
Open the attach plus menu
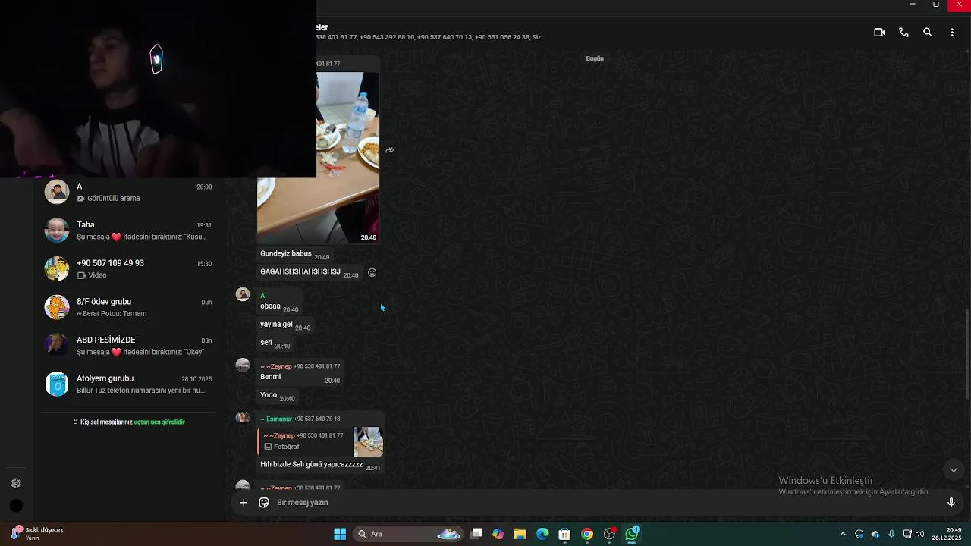click(244, 502)
